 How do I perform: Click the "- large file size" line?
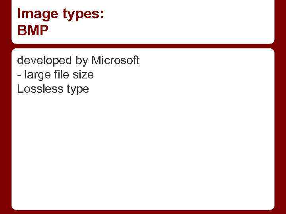[56, 75]
